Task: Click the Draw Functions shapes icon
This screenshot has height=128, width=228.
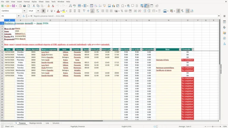Action: tap(157, 6)
